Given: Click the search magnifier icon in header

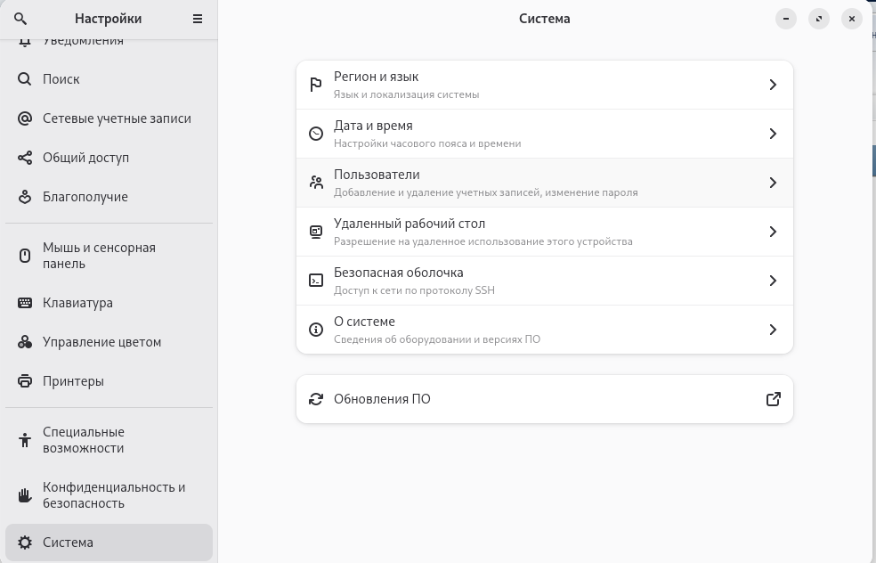Looking at the screenshot, I should (x=20, y=19).
